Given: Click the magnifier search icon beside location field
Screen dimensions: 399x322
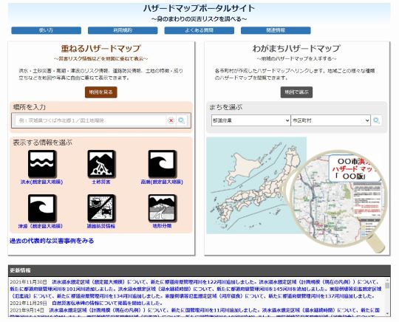Looking at the screenshot, I should (x=182, y=120).
